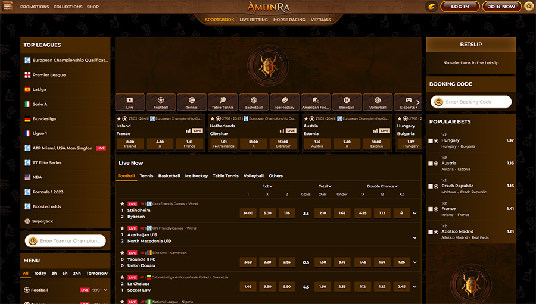The height and width of the screenshot is (304, 536).
Task: Open the Total market dropdown
Action: pos(325,186)
